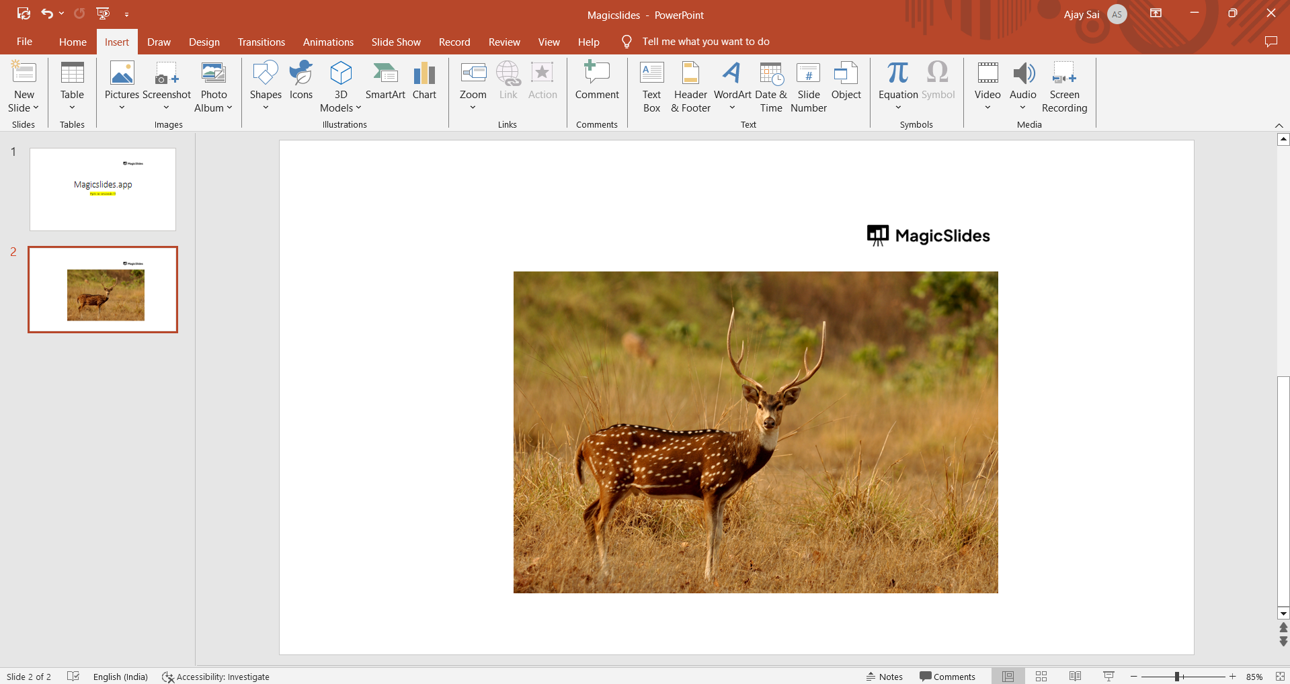Insert Slide Number

coord(808,87)
